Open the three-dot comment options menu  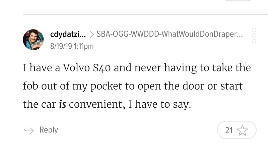[254, 36]
